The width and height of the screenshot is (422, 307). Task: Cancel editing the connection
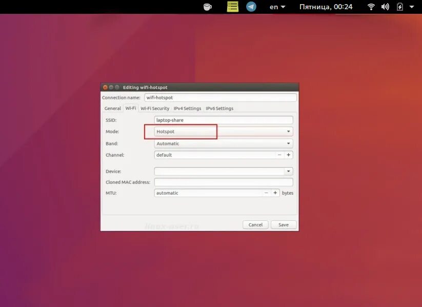click(x=255, y=224)
